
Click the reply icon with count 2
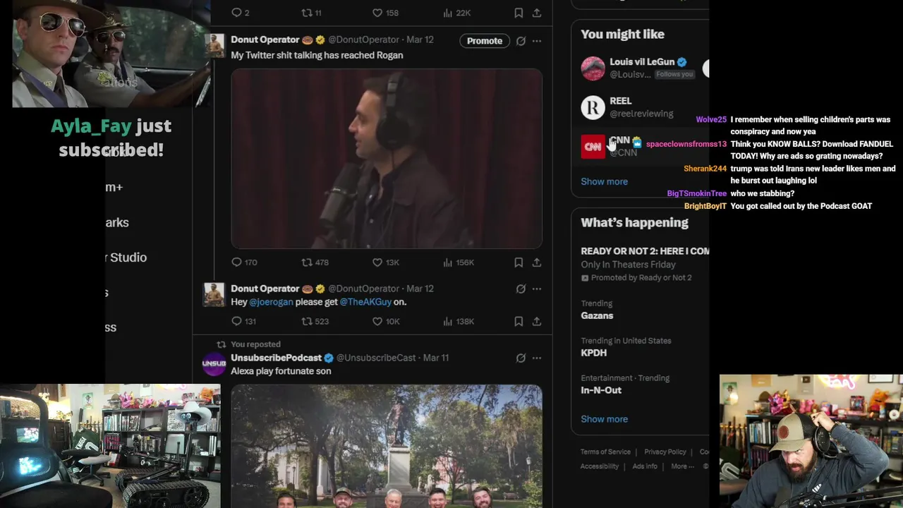click(x=237, y=13)
